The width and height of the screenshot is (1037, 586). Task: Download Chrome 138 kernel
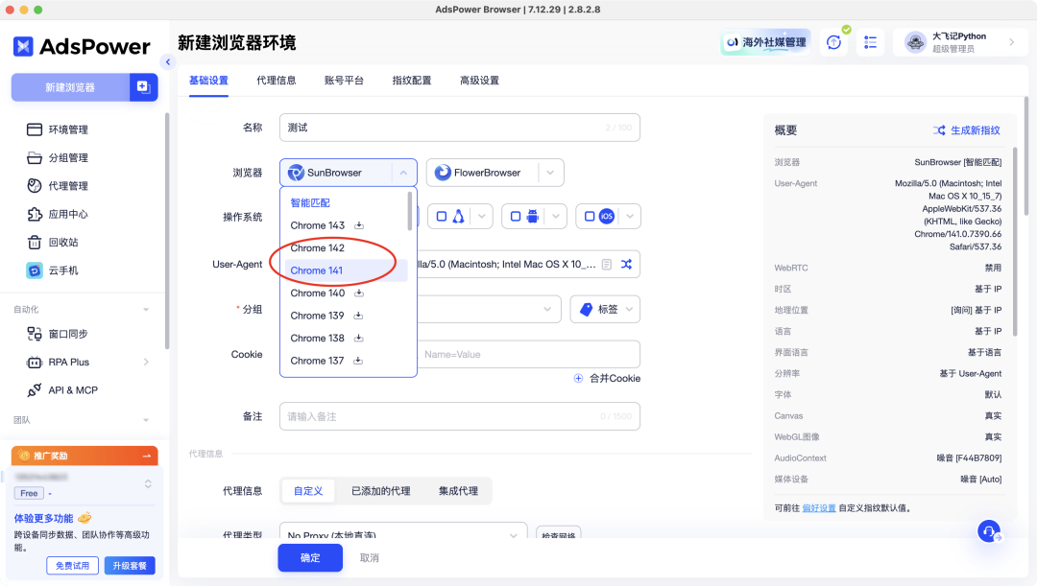358,338
